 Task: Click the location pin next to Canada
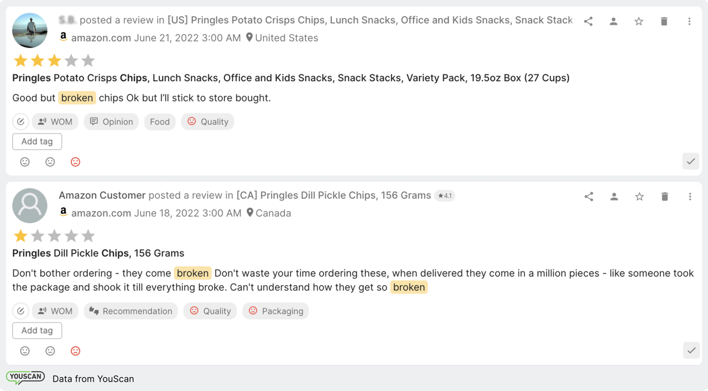click(249, 213)
